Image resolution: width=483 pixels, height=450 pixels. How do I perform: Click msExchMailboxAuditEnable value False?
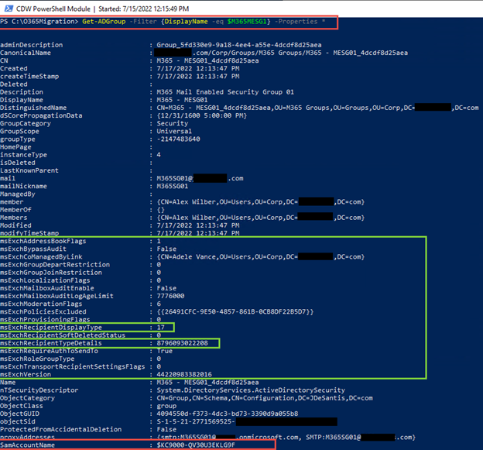(166, 288)
